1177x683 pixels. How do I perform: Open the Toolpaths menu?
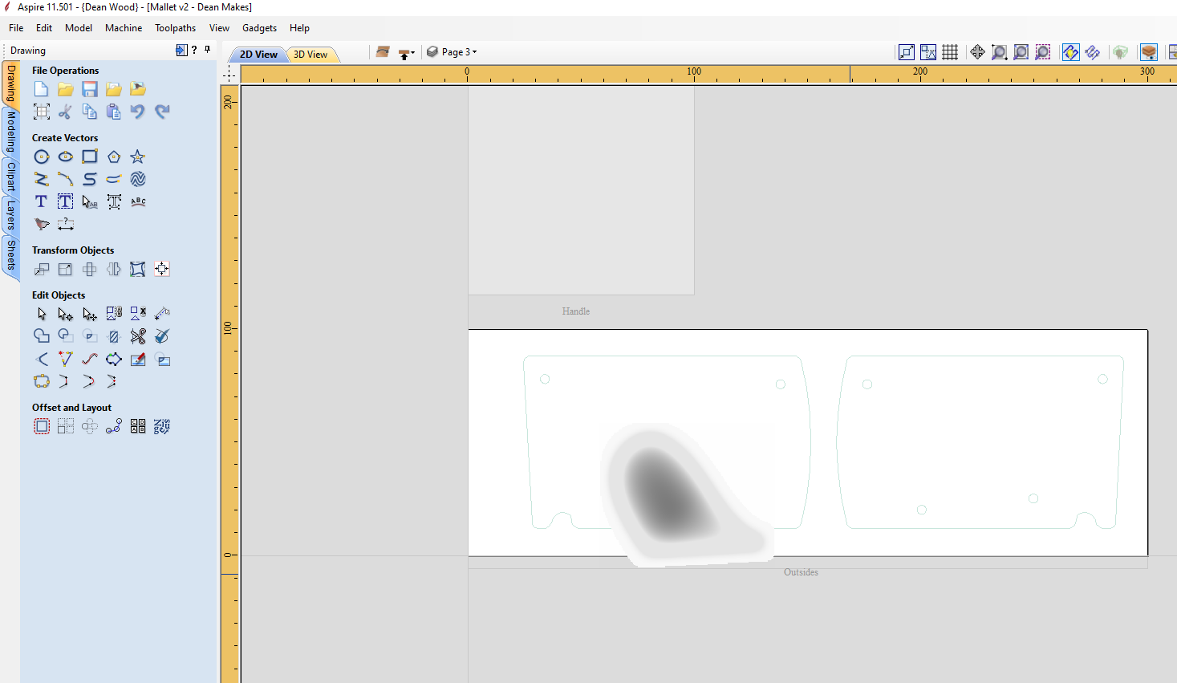pos(176,28)
